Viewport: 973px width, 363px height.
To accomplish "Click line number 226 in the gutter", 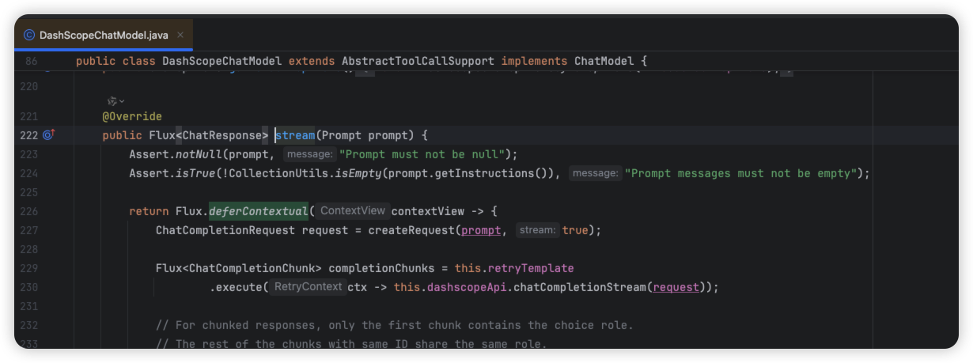I will click(x=28, y=211).
